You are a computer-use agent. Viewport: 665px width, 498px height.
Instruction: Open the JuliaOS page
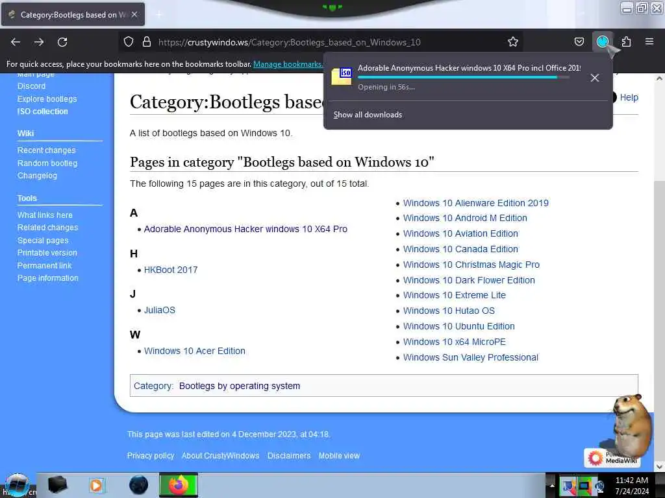(x=160, y=310)
